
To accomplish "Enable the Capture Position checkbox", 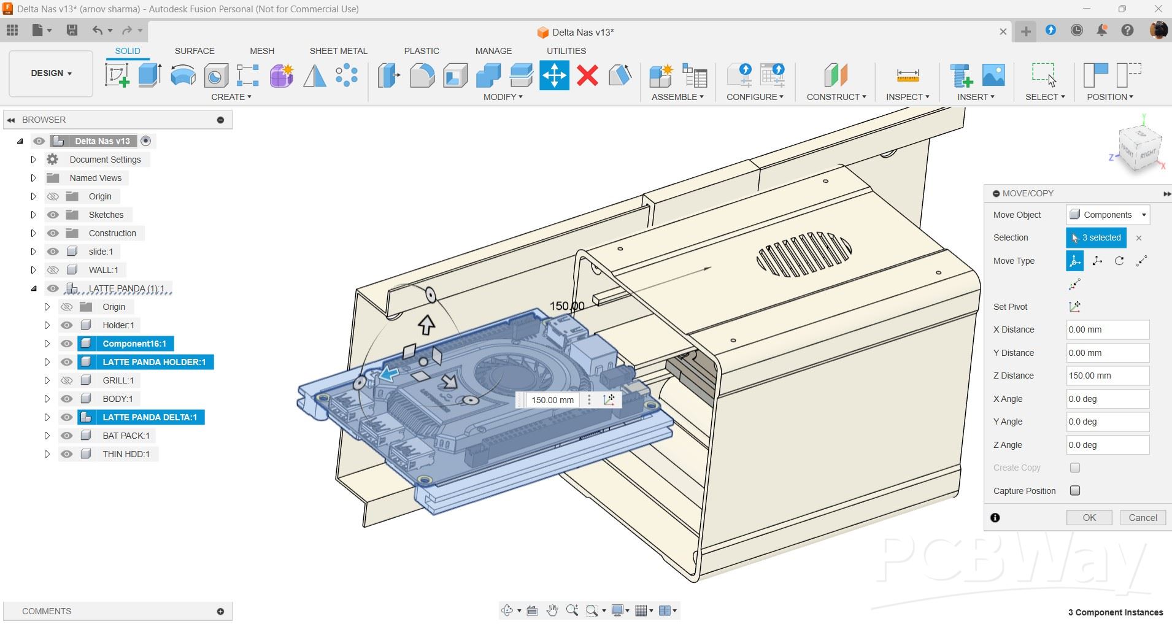I will (1074, 491).
